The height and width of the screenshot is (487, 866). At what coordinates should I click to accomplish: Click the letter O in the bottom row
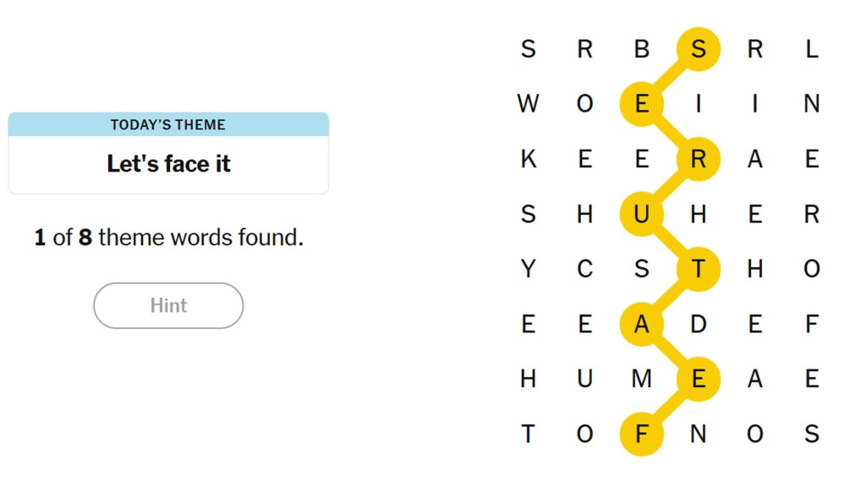(584, 434)
